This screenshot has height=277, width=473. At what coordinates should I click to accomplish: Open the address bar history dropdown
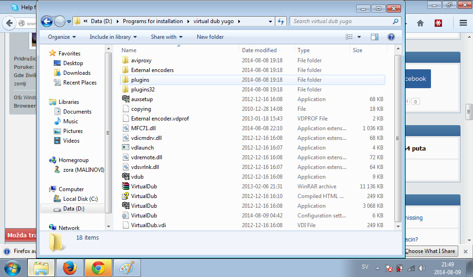click(x=270, y=21)
